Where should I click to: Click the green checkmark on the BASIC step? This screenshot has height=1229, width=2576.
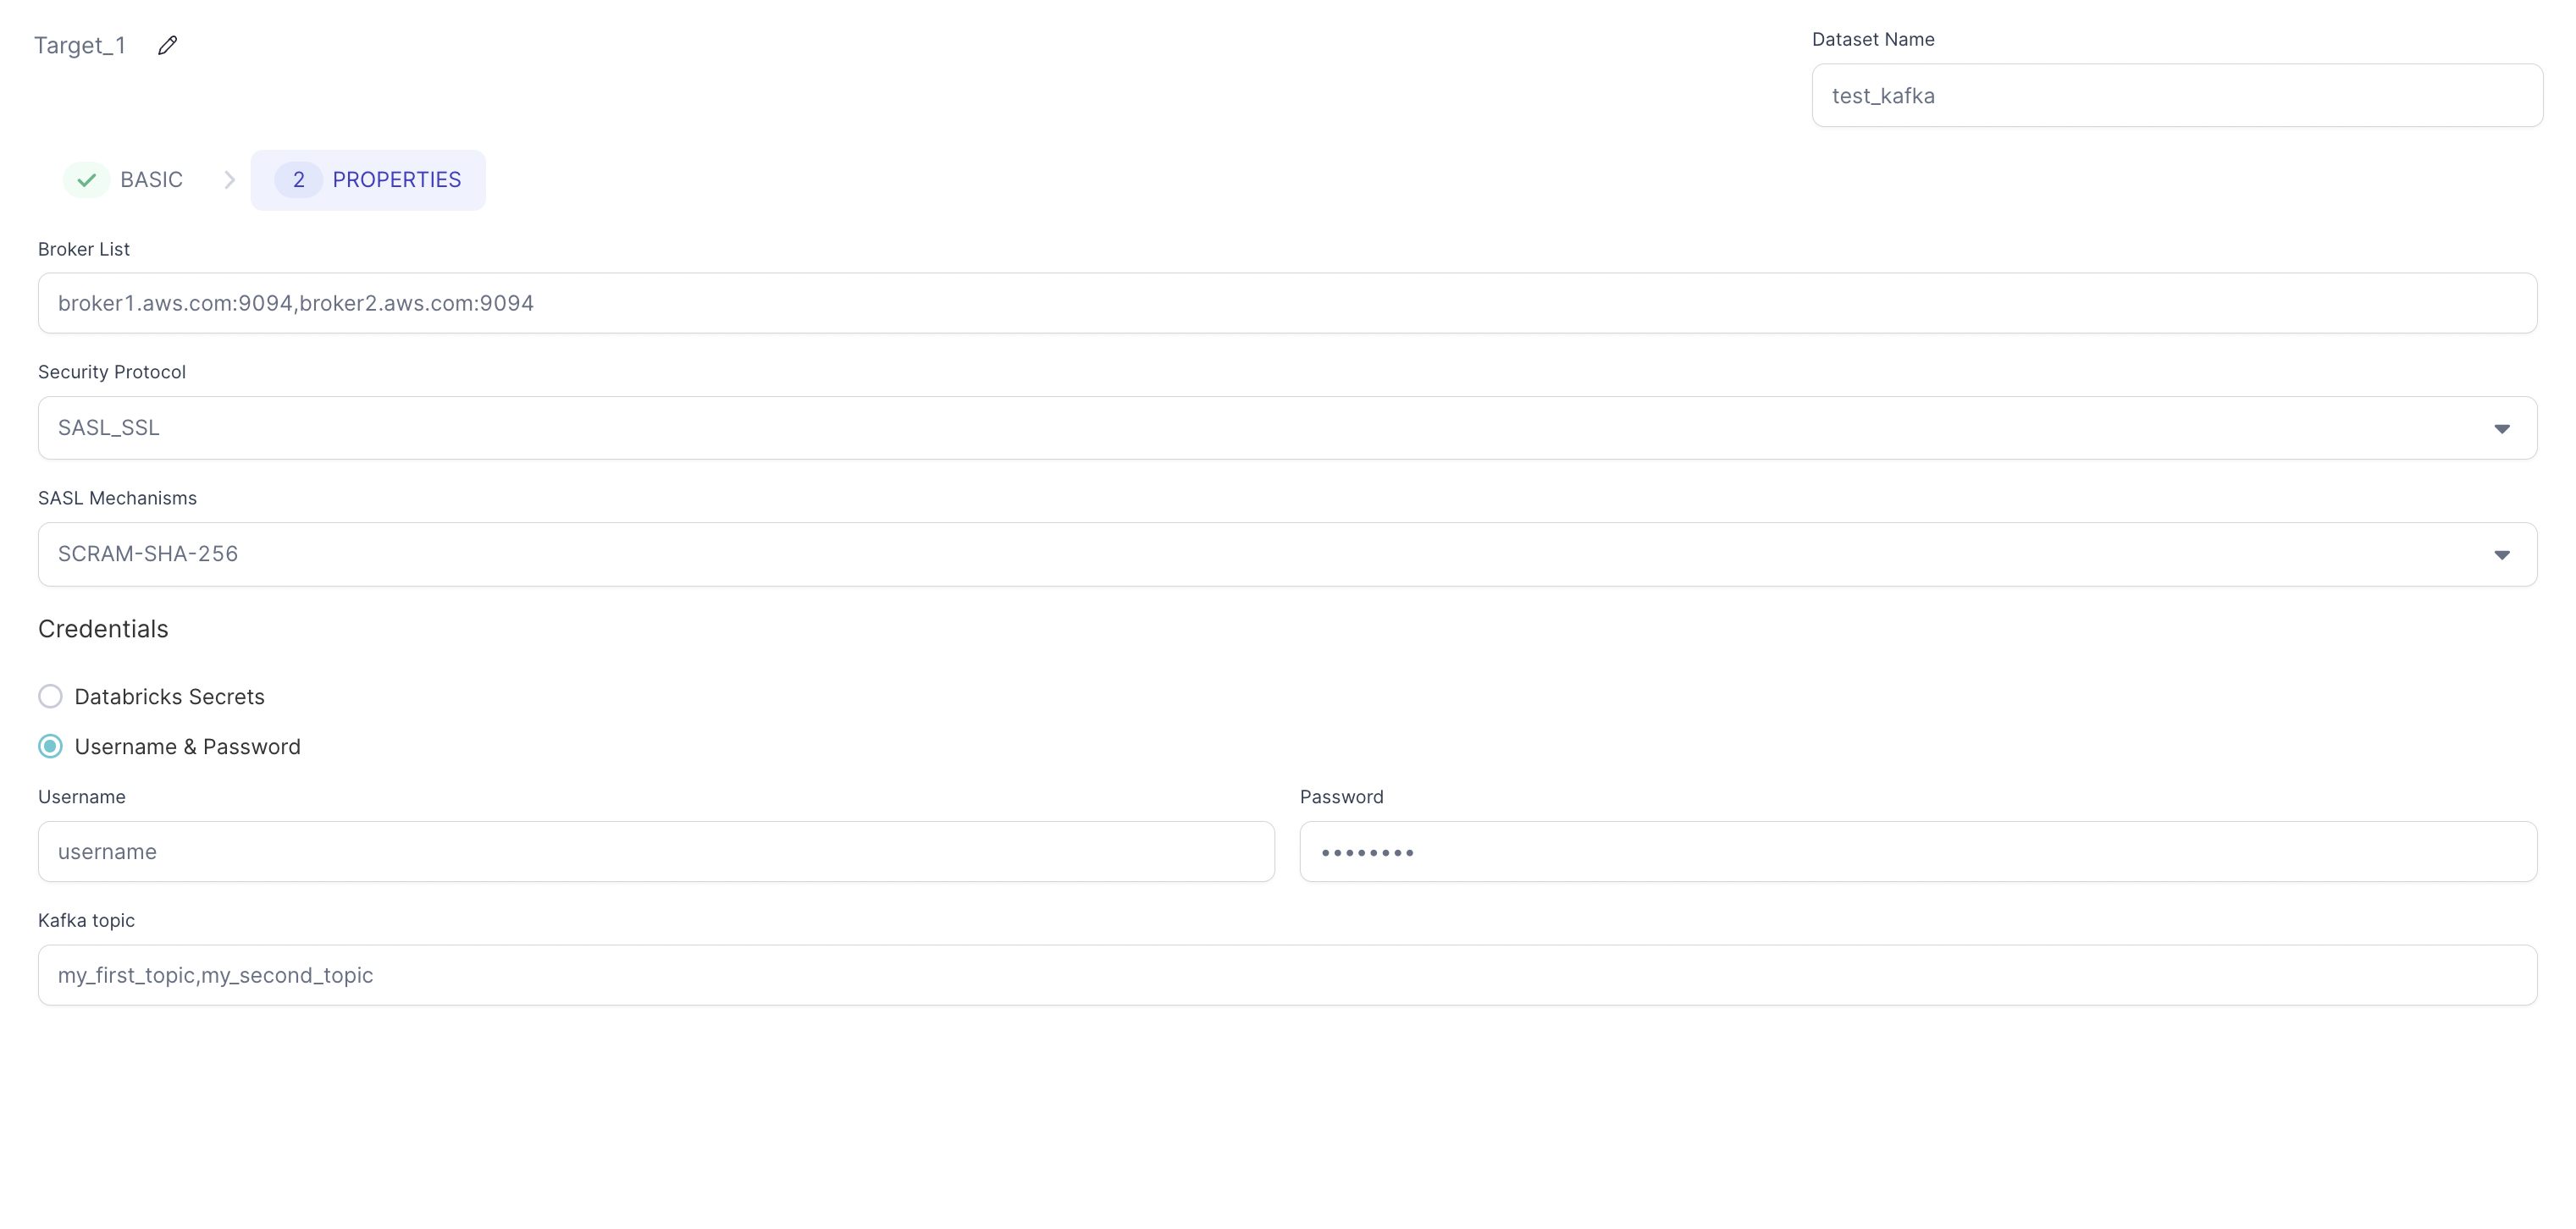point(87,179)
